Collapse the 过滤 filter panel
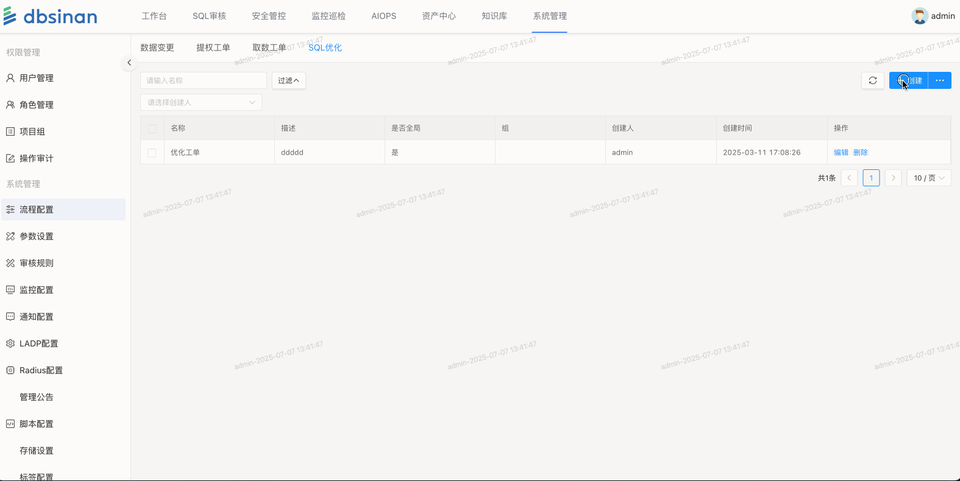 tap(288, 80)
